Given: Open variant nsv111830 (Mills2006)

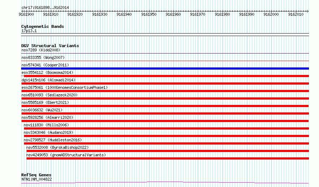Looking at the screenshot, I should point(46,125).
